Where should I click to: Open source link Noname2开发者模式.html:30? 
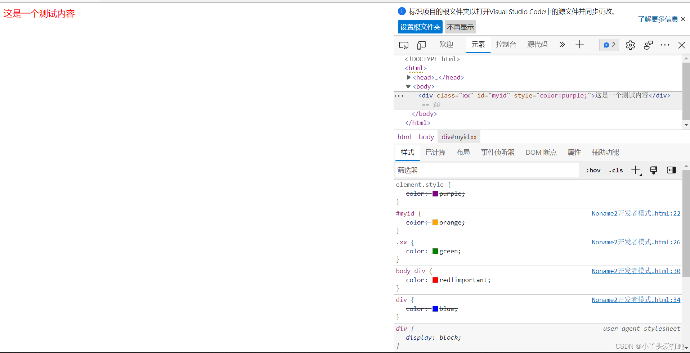636,271
